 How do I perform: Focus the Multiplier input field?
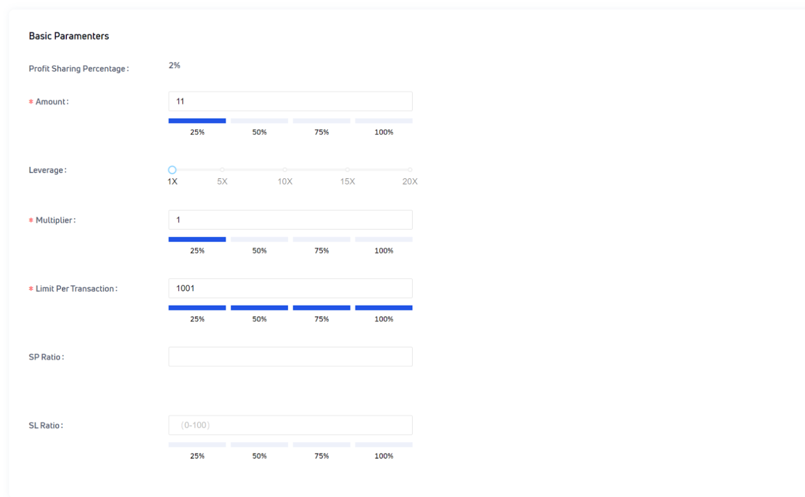(x=290, y=220)
